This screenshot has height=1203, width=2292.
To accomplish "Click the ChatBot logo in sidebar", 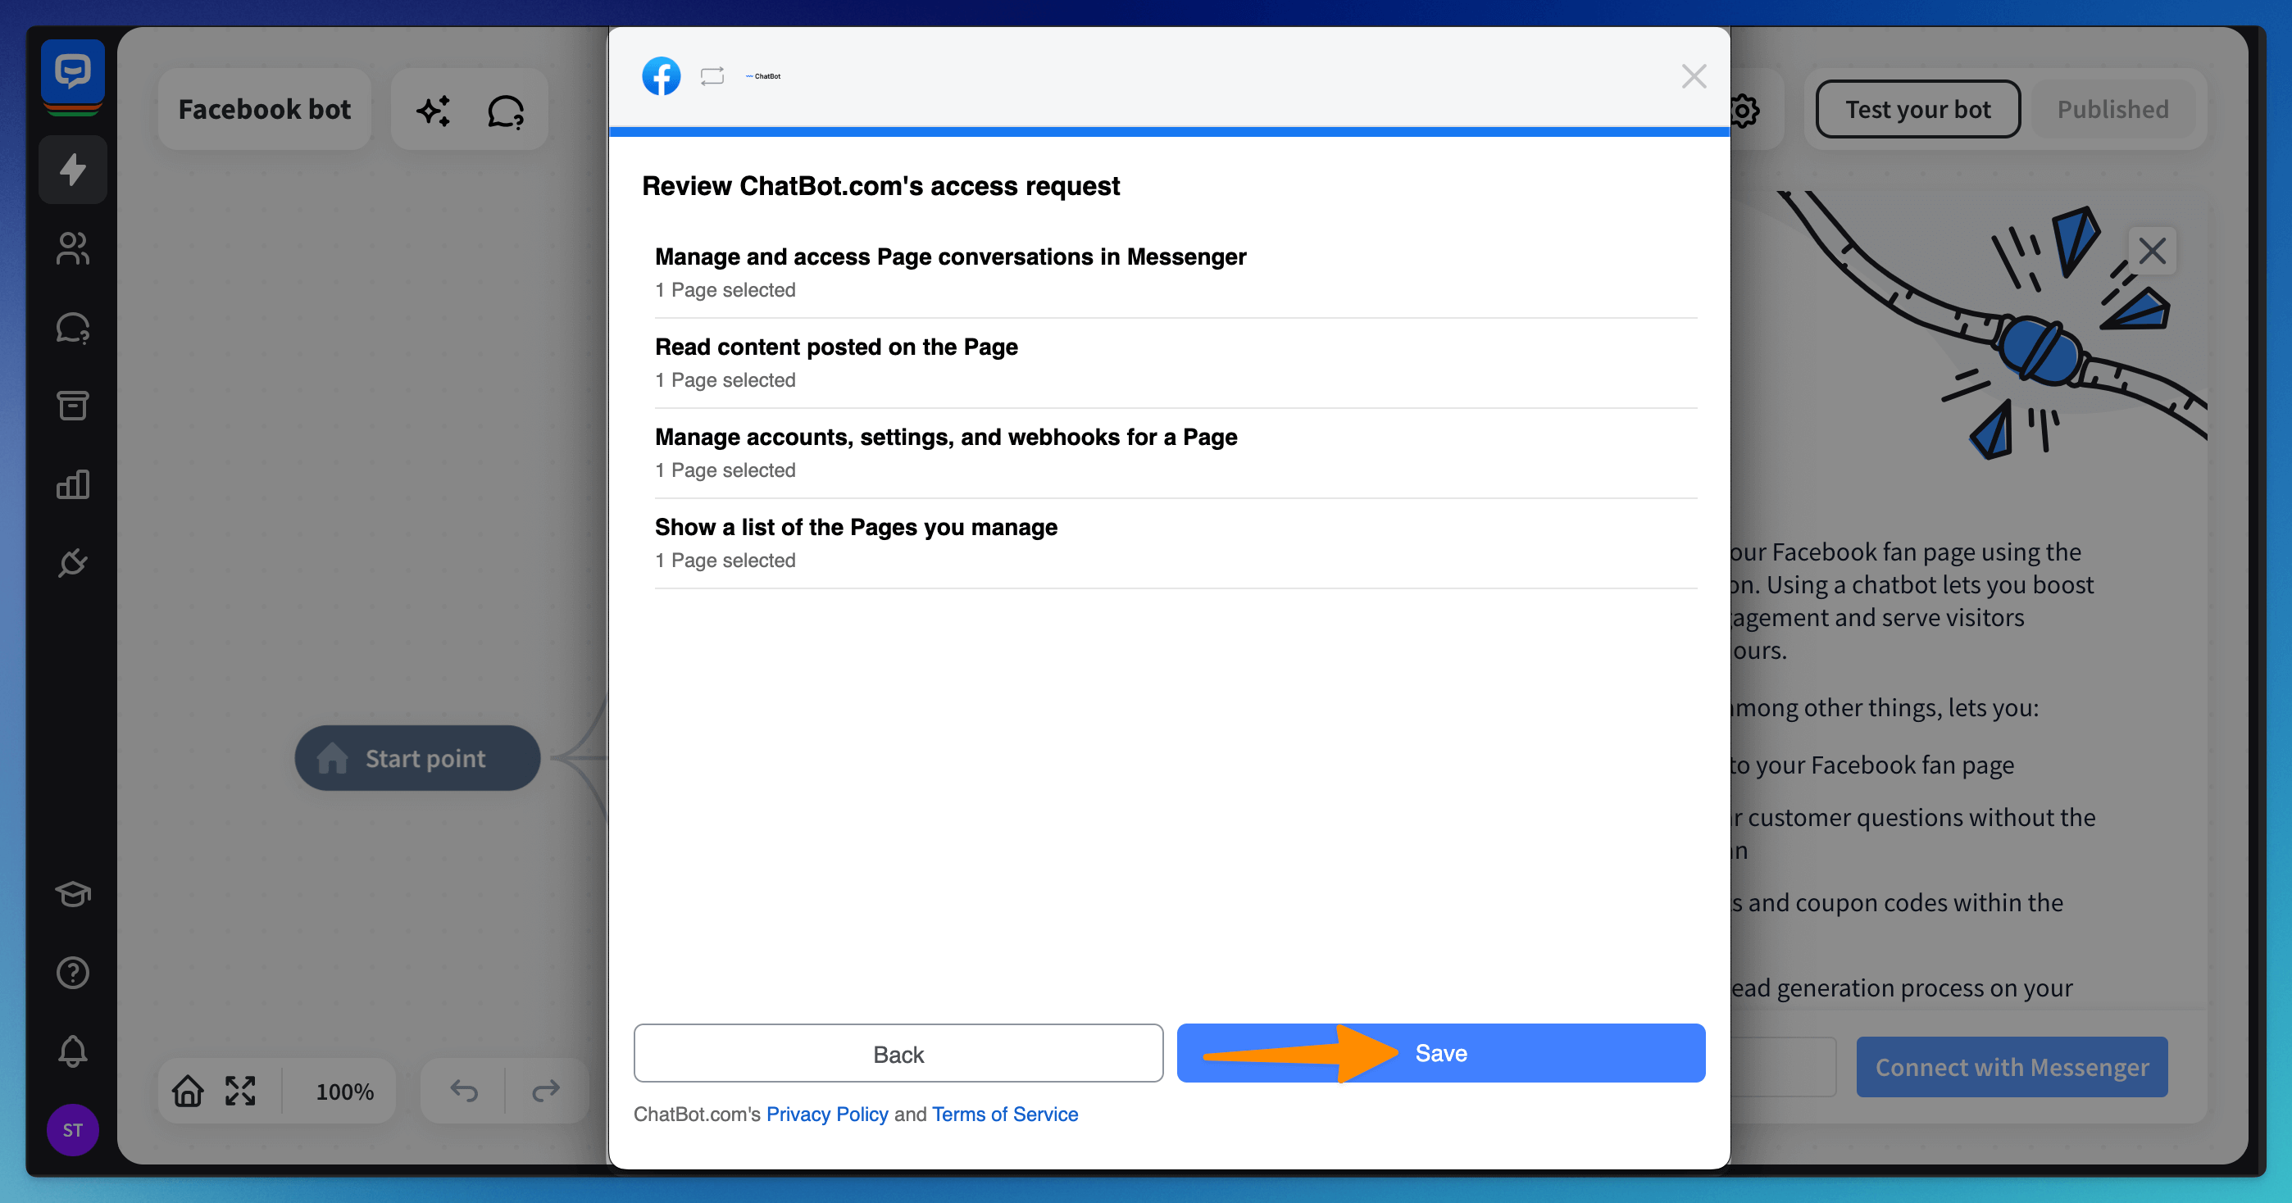I will click(72, 73).
